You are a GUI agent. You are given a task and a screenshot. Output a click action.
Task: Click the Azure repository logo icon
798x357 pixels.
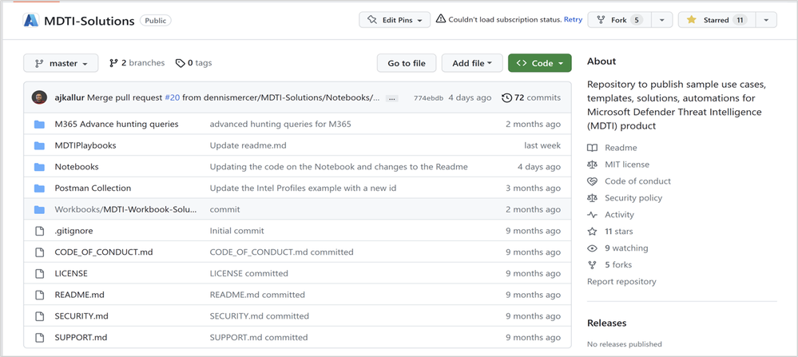pyautogui.click(x=31, y=20)
